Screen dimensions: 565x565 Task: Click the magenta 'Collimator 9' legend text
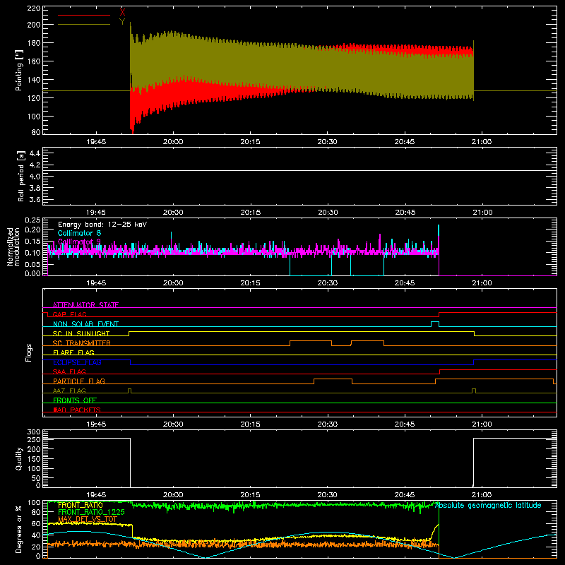pyautogui.click(x=79, y=242)
